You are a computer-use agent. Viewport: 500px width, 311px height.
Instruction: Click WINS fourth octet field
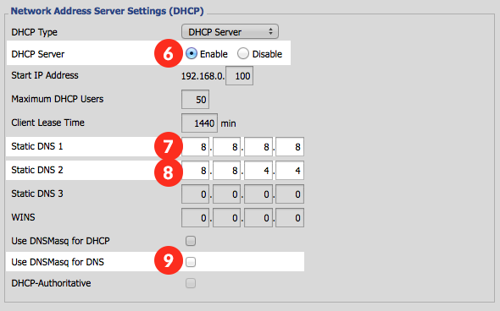coord(290,218)
